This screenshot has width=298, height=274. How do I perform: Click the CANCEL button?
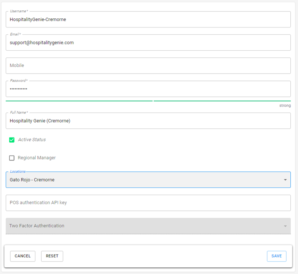23,256
